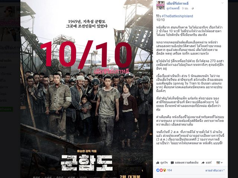Open the post options chevron menu

[222, 3]
